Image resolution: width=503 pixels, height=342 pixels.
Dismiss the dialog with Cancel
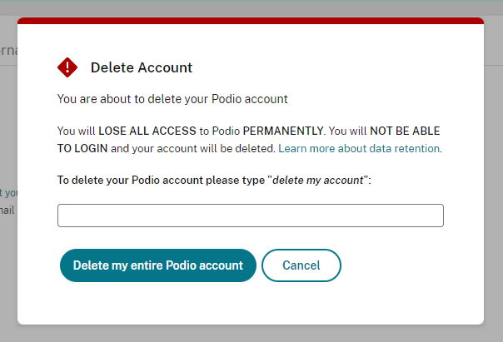coord(301,265)
